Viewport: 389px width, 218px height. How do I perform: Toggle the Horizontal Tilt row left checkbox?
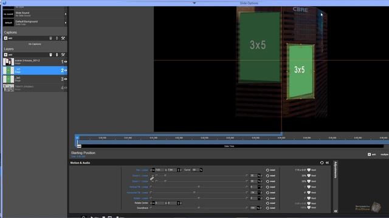point(151,193)
